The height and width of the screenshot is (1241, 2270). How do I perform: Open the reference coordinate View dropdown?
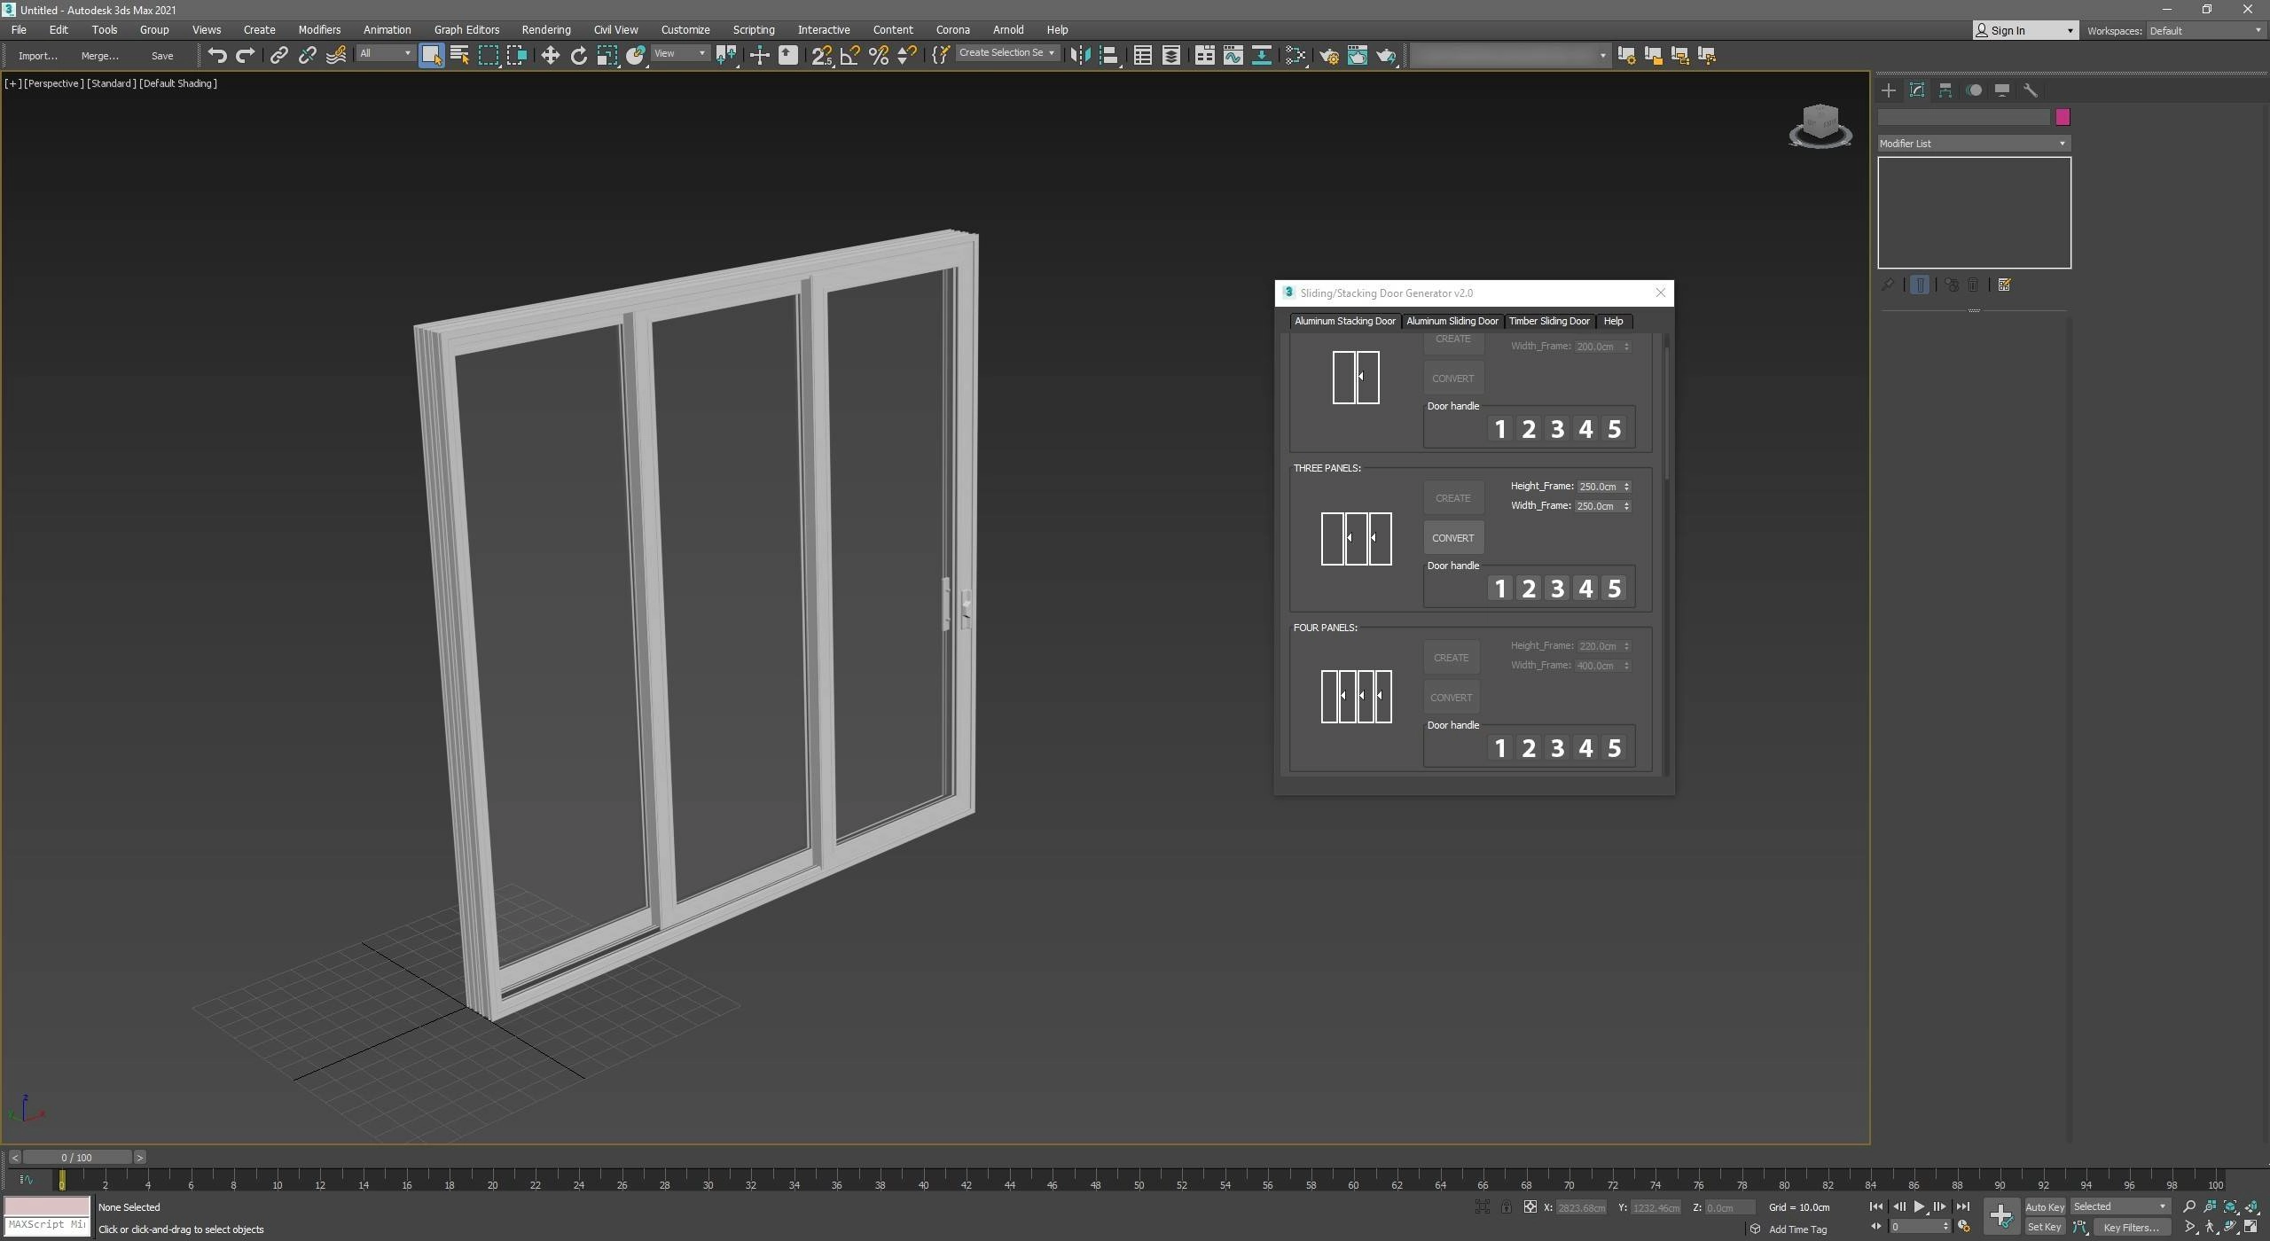pos(679,53)
